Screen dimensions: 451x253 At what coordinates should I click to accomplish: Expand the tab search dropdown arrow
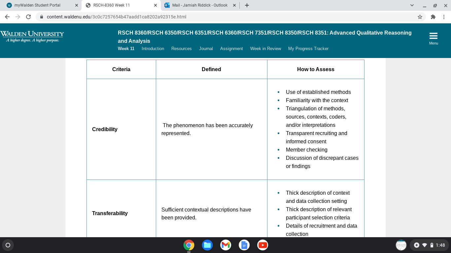tap(412, 5)
